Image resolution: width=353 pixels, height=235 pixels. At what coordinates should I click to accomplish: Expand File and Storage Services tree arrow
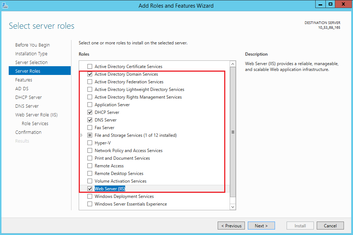[x=82, y=135]
